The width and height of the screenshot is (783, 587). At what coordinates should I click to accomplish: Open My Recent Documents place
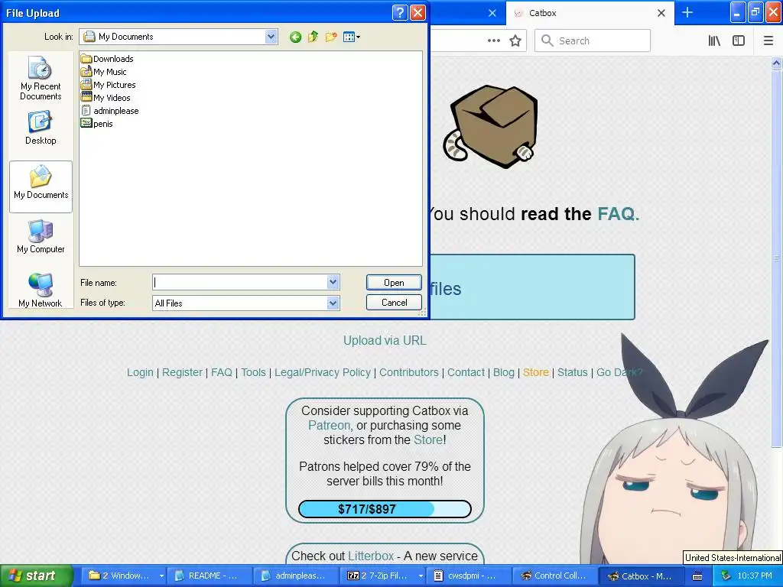pos(41,79)
